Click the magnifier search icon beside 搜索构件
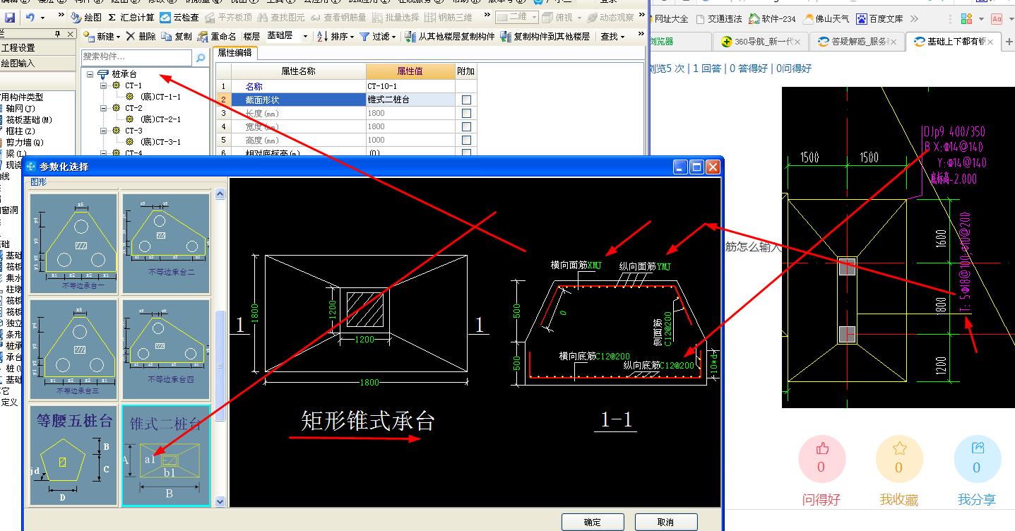1015x531 pixels. point(201,57)
